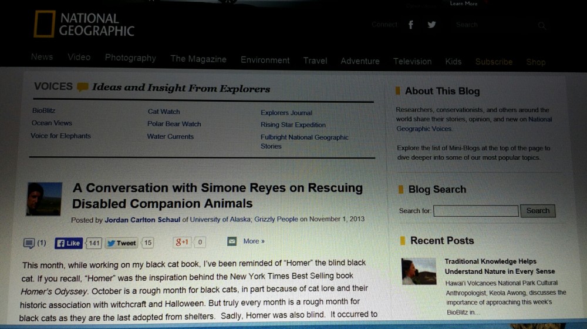Click the Learn More link at top
This screenshot has height=329, width=587.
[x=464, y=4]
